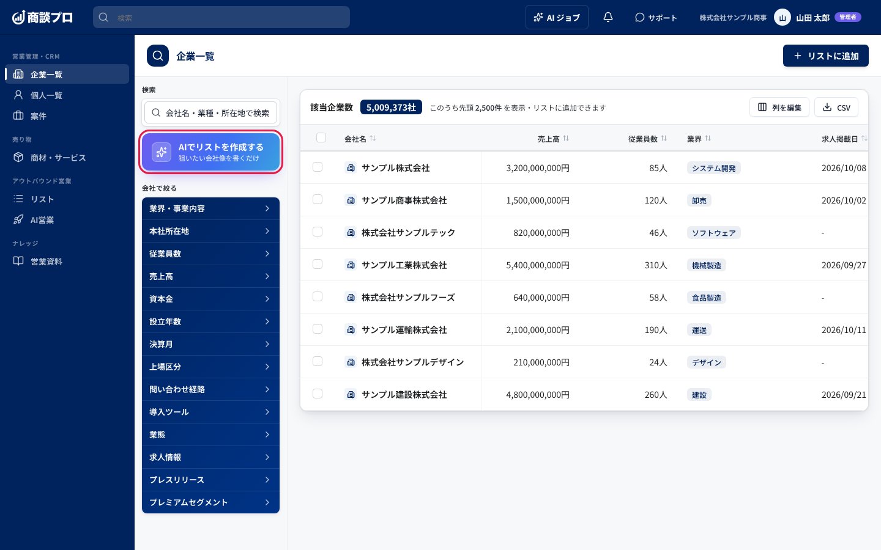Open 営業資料 in the sidebar

(x=67, y=261)
